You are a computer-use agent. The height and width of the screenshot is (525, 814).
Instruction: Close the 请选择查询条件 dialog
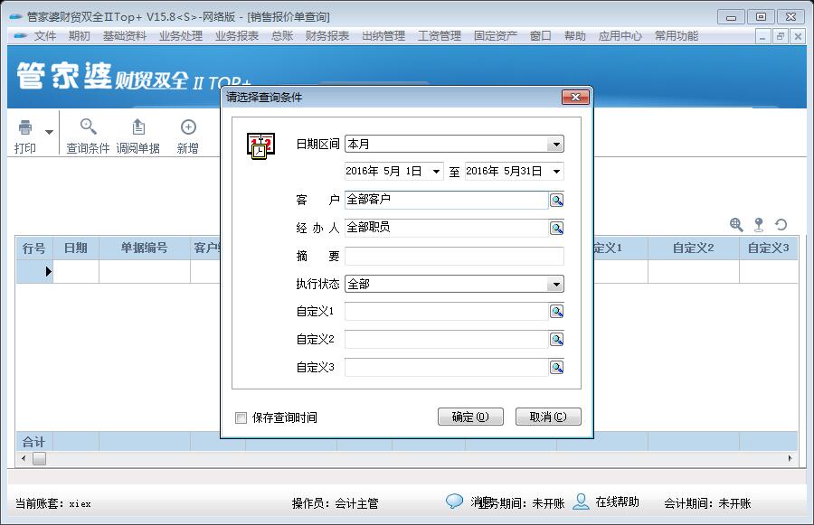point(575,97)
